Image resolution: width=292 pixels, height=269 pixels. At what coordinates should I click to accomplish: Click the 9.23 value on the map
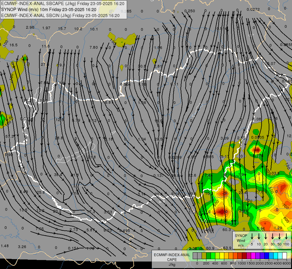108,230
